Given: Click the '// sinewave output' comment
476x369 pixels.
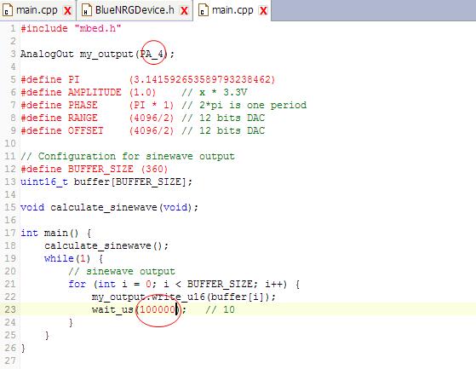Looking at the screenshot, I should 122,271.
